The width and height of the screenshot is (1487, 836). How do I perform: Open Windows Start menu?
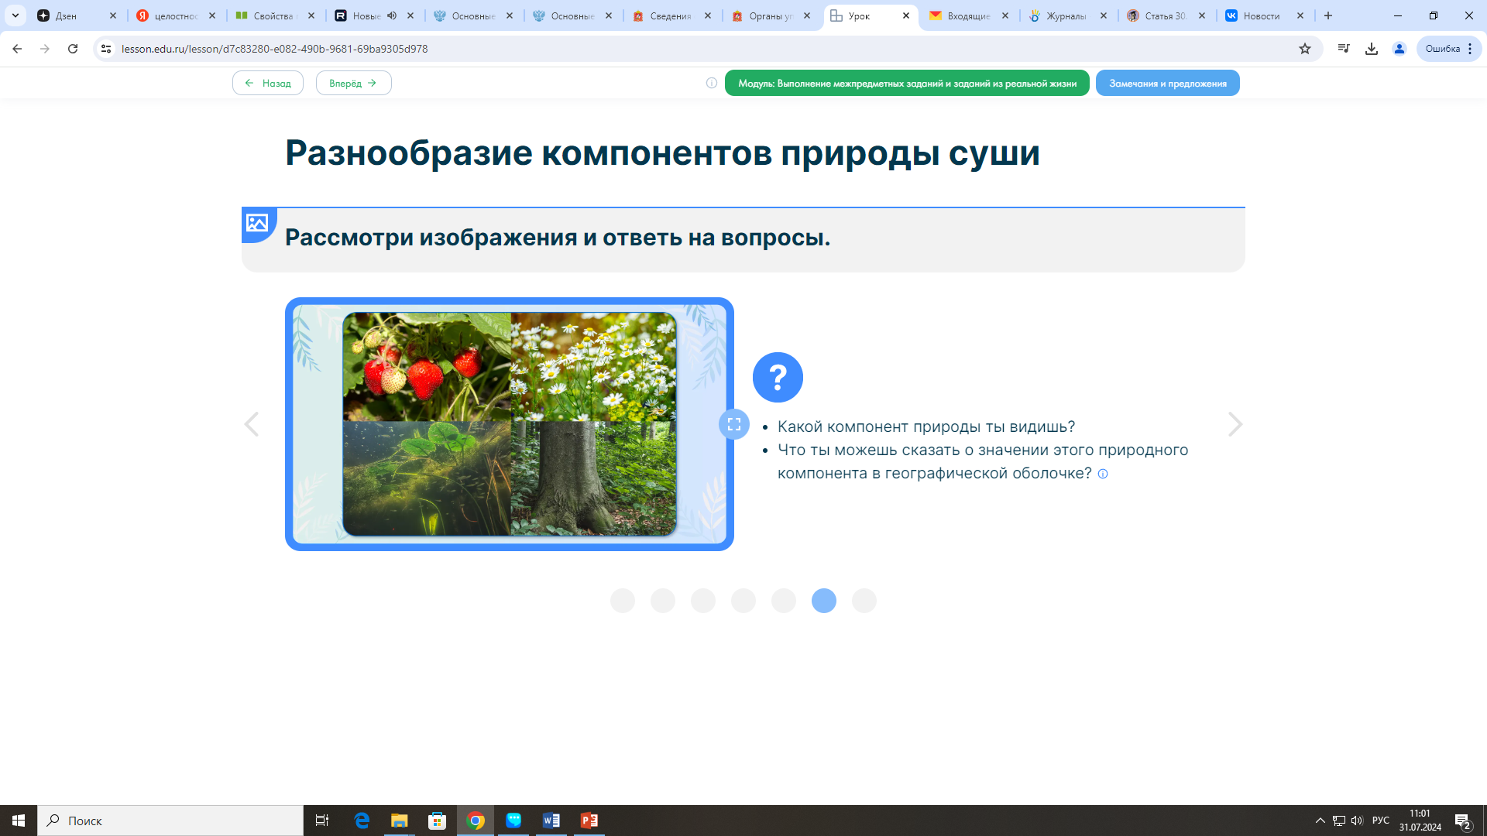coord(19,821)
